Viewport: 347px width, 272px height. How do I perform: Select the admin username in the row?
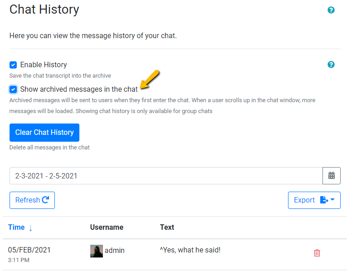click(114, 250)
